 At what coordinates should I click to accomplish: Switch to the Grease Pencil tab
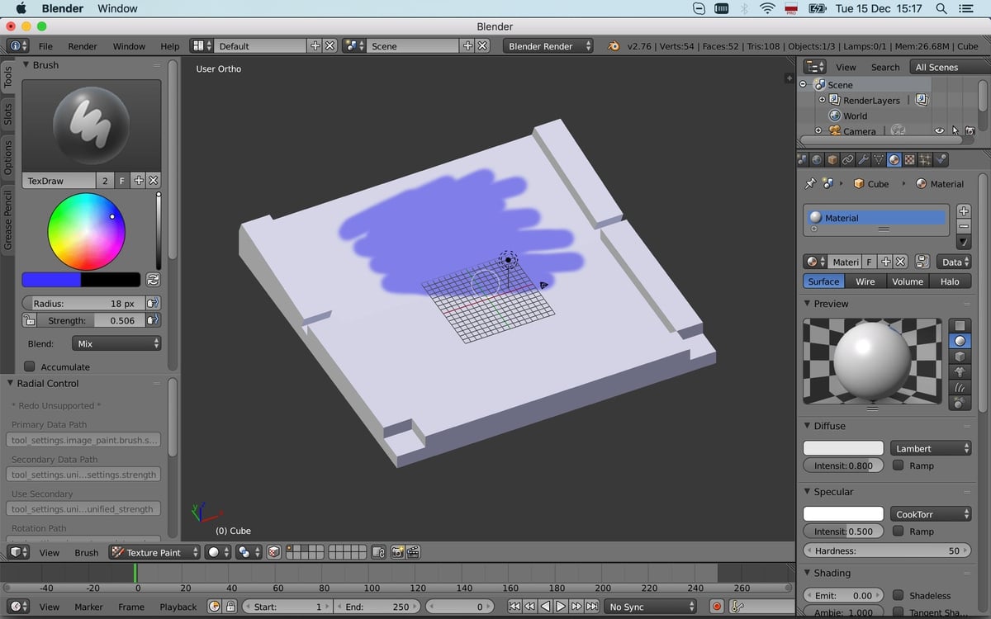click(x=8, y=220)
